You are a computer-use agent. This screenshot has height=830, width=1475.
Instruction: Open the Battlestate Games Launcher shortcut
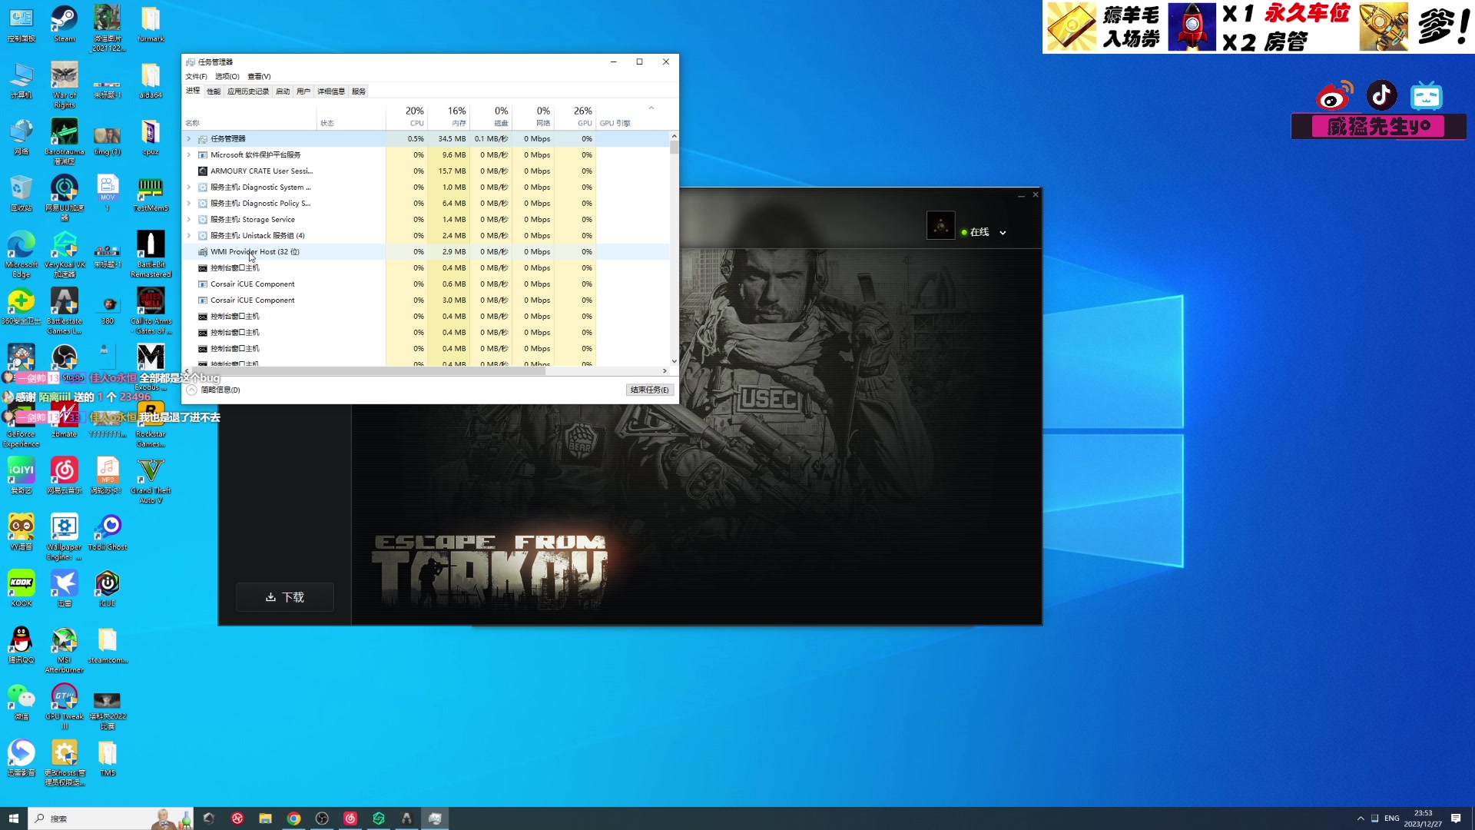(x=65, y=310)
